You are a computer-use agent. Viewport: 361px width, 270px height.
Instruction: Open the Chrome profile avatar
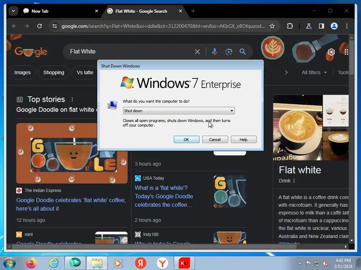(x=334, y=26)
